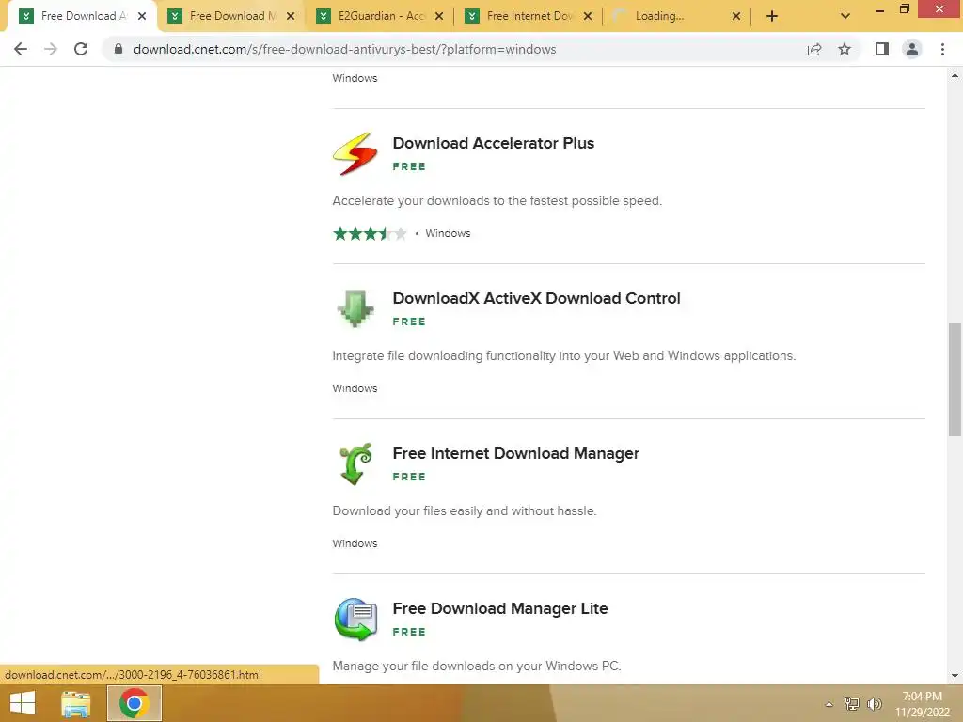Click the scrollbar up arrow
The image size is (963, 722).
[955, 75]
